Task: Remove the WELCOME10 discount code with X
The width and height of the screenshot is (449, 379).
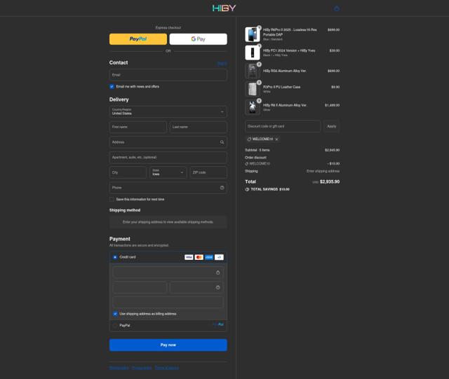Action: click(276, 139)
